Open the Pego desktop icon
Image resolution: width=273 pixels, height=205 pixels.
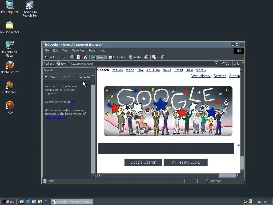point(10,107)
